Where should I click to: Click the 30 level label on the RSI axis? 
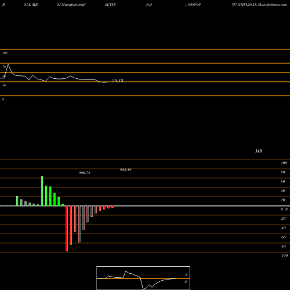4,85
